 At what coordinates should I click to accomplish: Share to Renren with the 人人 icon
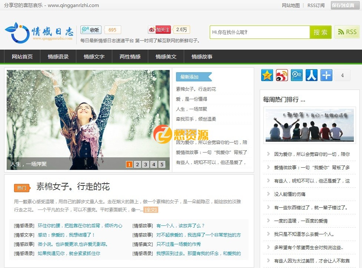[311, 75]
